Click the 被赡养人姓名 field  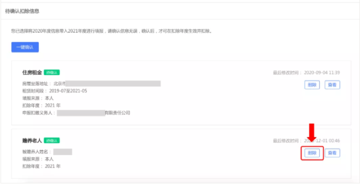pyautogui.click(x=47, y=152)
